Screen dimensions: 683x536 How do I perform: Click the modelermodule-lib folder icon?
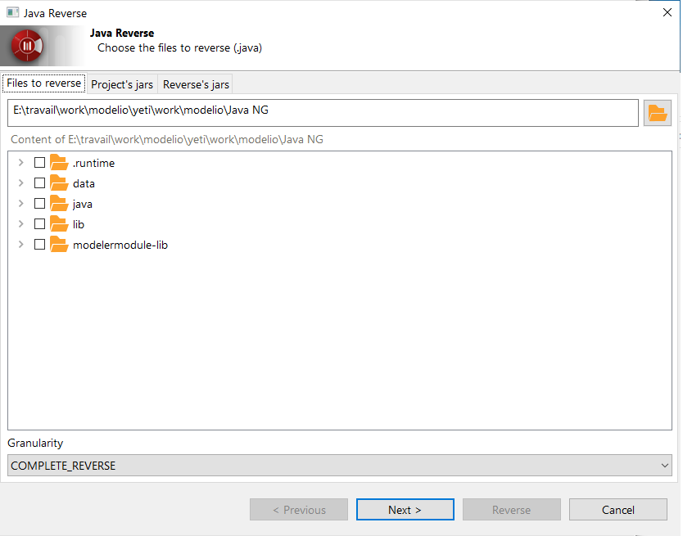[x=59, y=245]
